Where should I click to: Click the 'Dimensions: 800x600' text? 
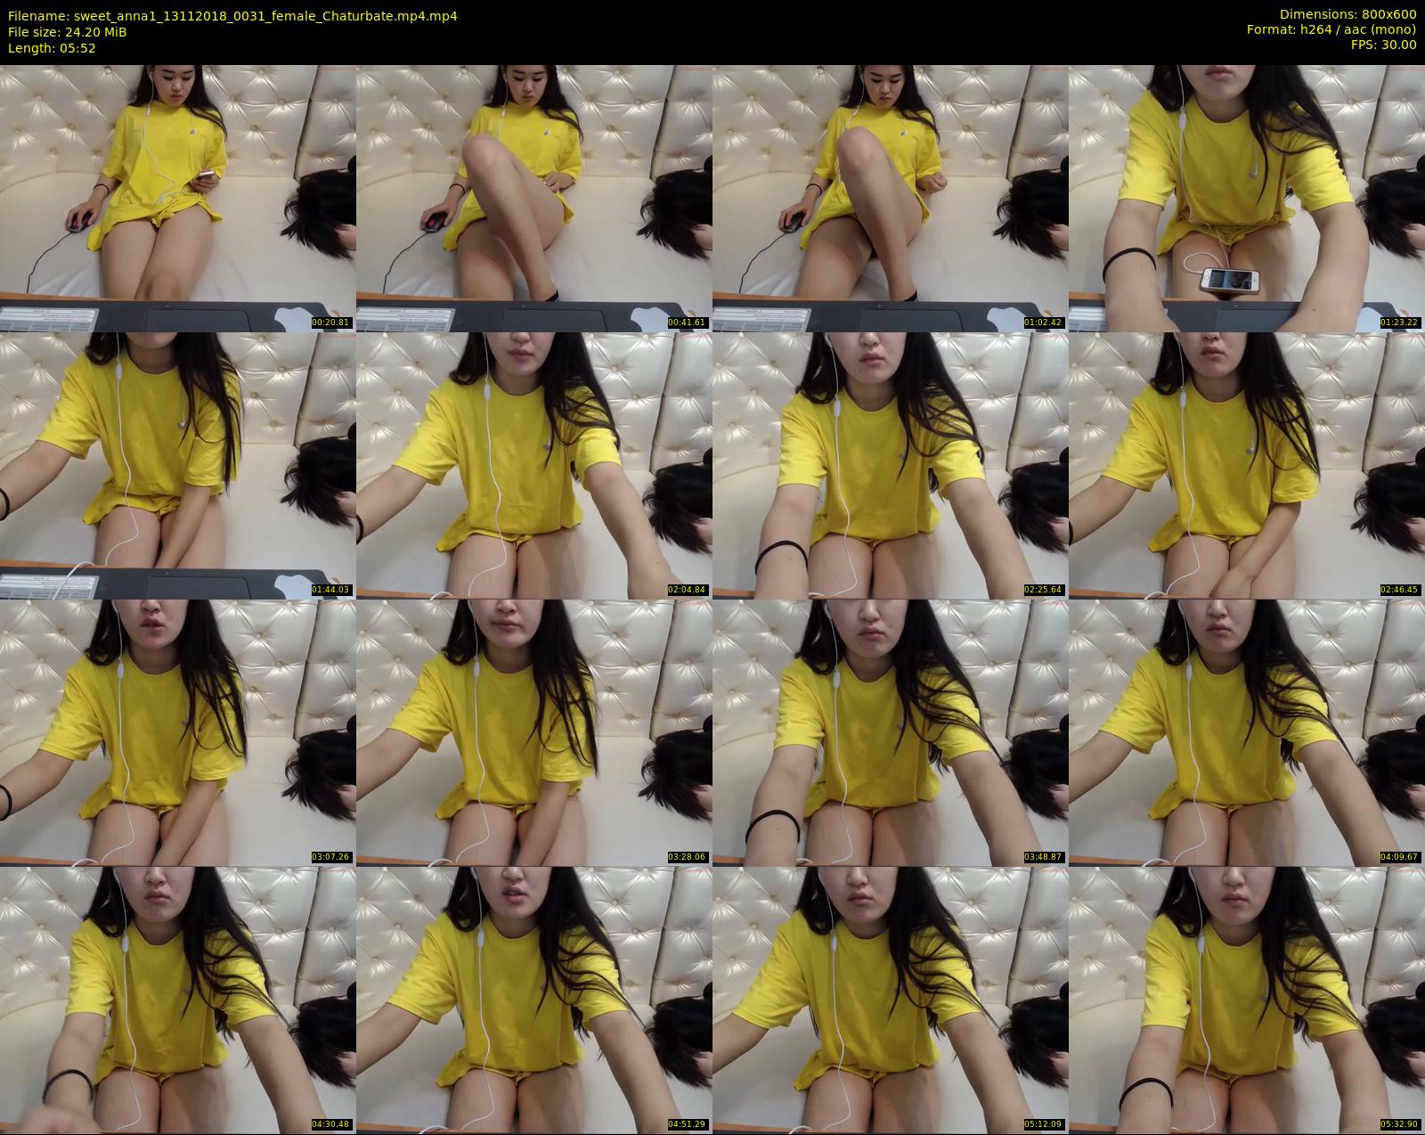point(1348,14)
